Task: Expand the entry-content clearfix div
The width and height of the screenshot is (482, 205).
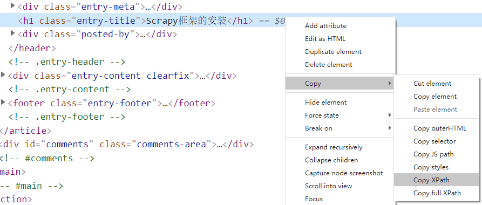Action: click(x=3, y=74)
